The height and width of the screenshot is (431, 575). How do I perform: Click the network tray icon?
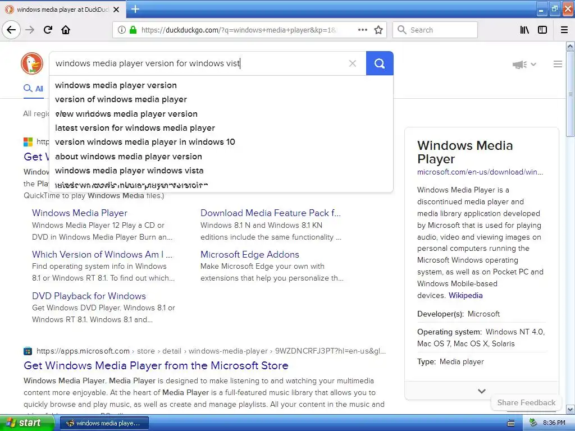coord(533,423)
